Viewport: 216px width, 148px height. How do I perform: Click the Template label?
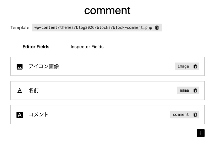20,28
